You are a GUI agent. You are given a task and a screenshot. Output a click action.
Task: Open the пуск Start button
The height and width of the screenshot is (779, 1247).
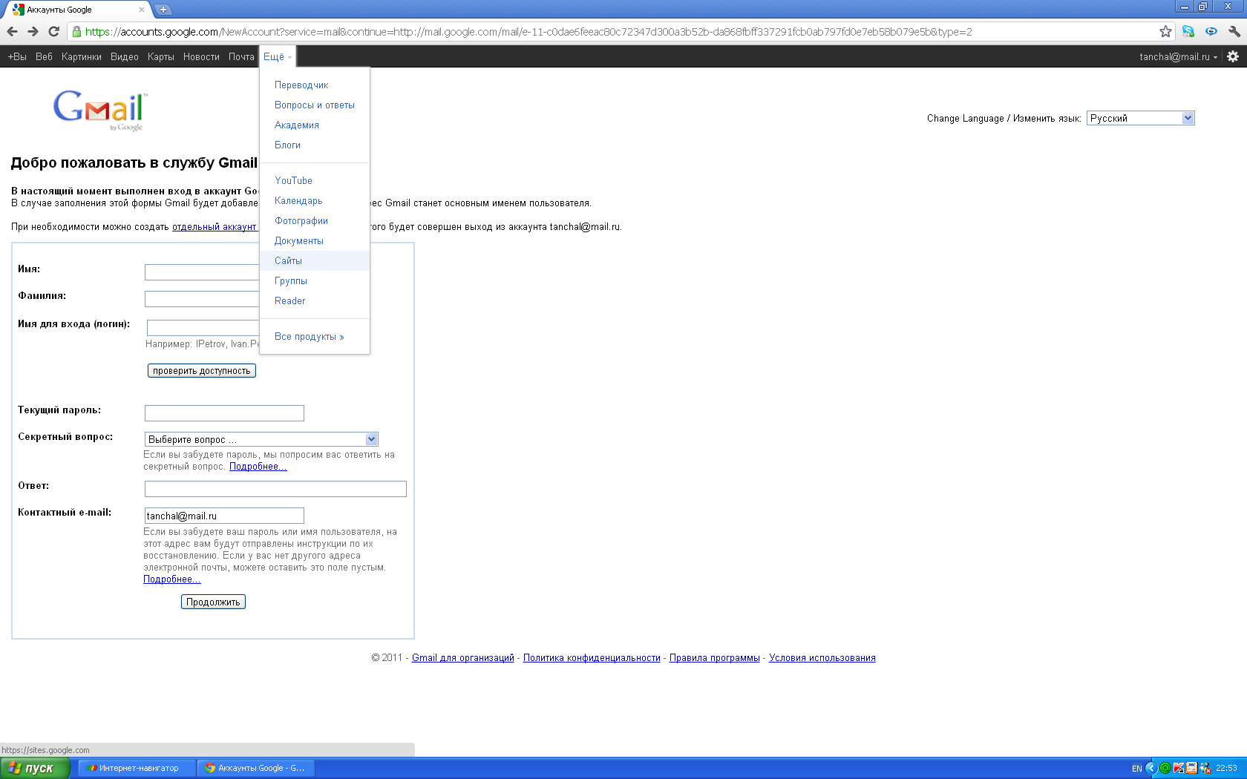point(35,768)
